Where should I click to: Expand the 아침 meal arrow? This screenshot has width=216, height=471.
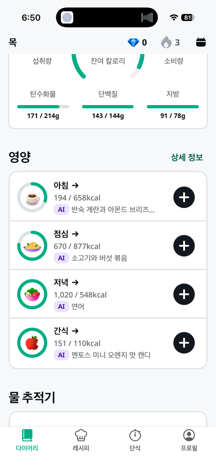coord(75,186)
